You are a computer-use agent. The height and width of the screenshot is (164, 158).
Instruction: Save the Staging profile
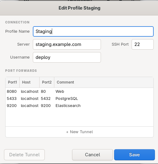coord(134,155)
